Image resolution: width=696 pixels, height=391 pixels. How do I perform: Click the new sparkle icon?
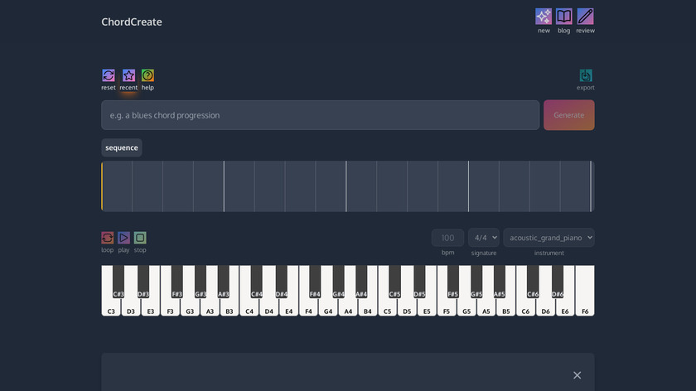point(544,17)
